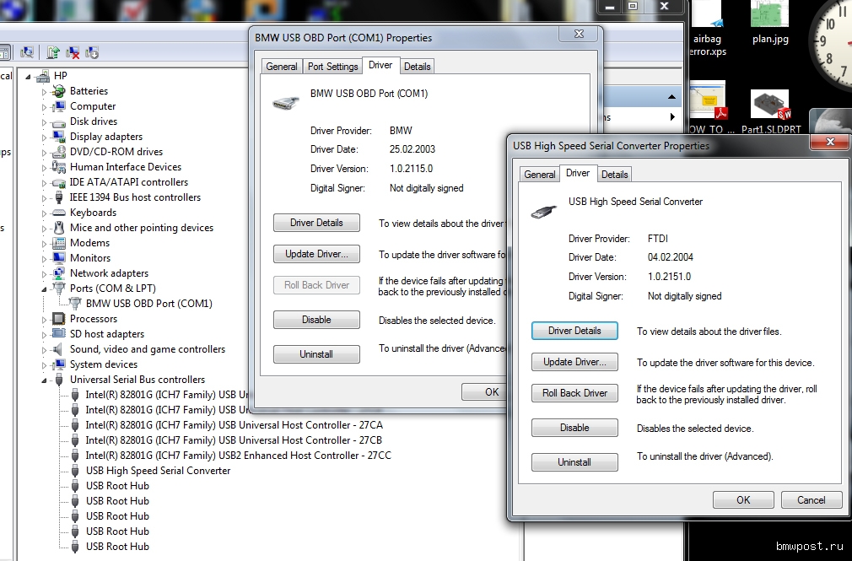
Task: Expand the Display adapters node
Action: [45, 137]
